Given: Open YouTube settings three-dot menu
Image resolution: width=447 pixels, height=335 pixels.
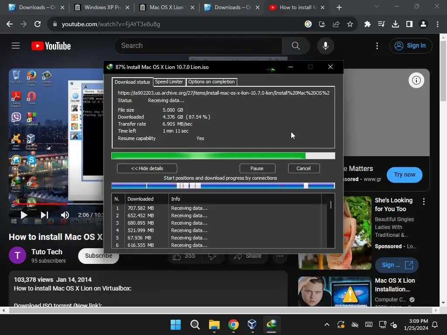Looking at the screenshot, I should 377,46.
